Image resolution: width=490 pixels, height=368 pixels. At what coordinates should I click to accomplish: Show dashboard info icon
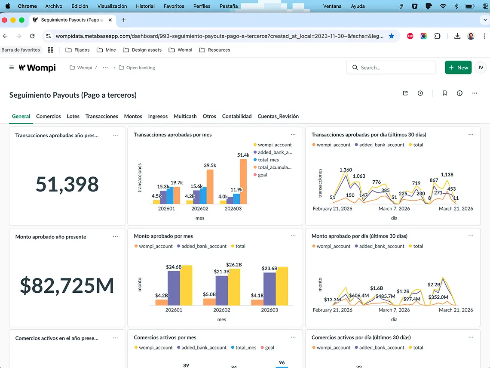[x=459, y=93]
